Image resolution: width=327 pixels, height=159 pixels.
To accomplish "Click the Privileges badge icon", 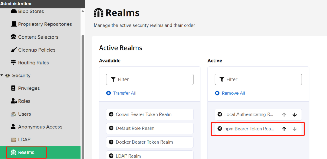I will (x=13, y=88).
